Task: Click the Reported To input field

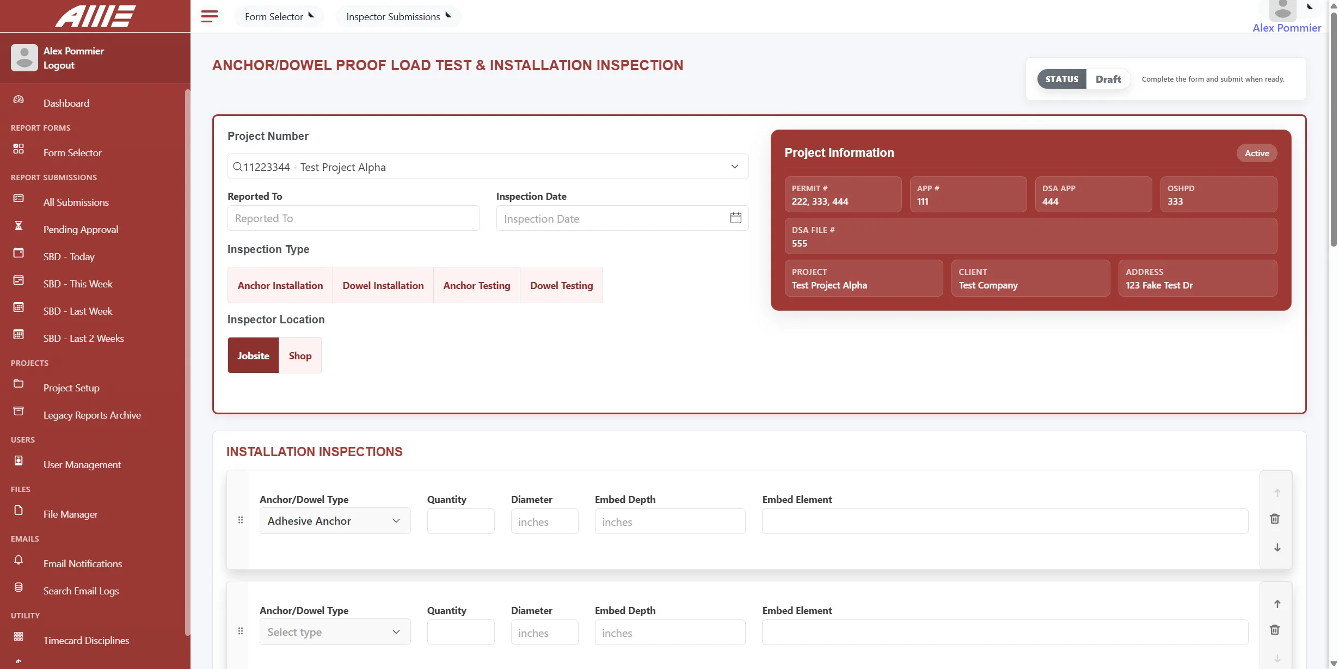Action: pyautogui.click(x=354, y=218)
